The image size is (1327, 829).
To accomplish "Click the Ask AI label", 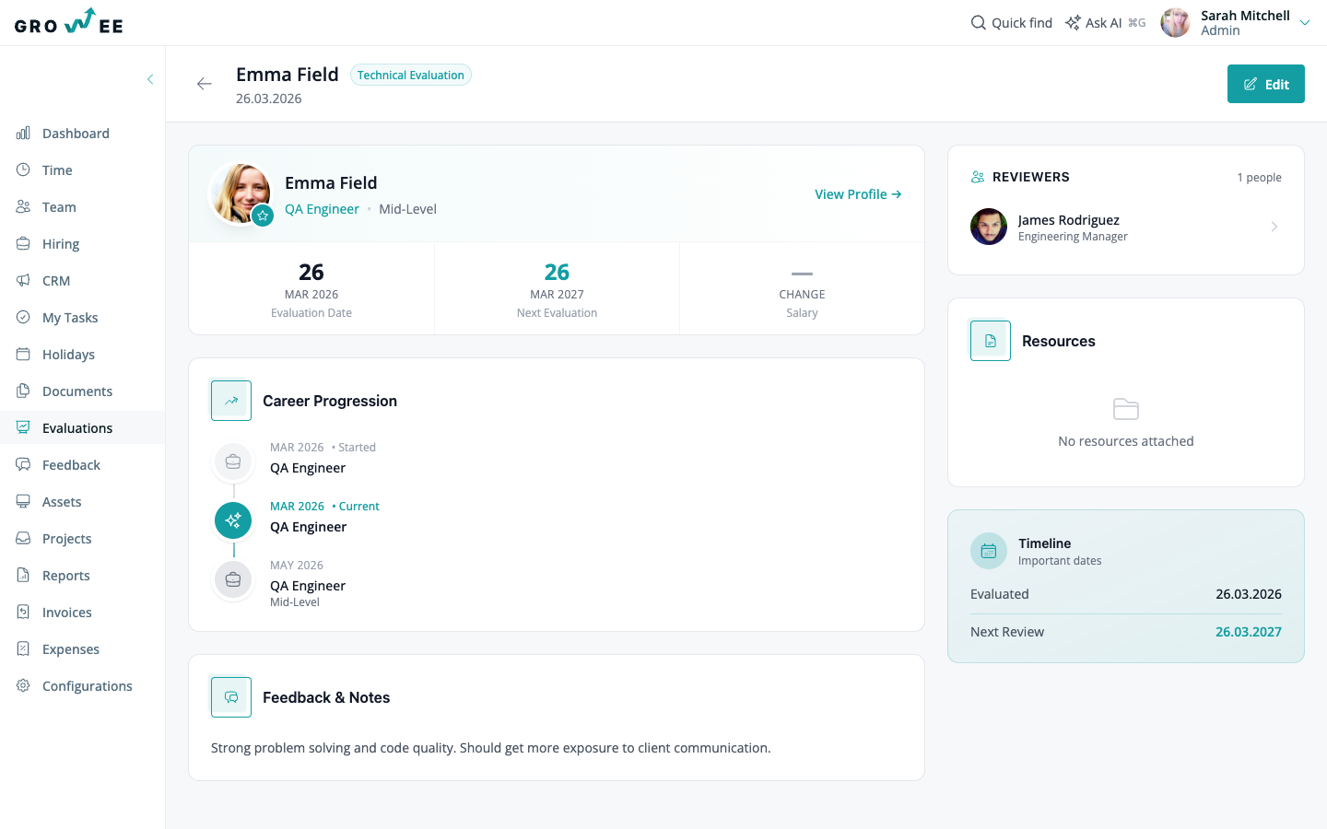I will (x=1103, y=23).
